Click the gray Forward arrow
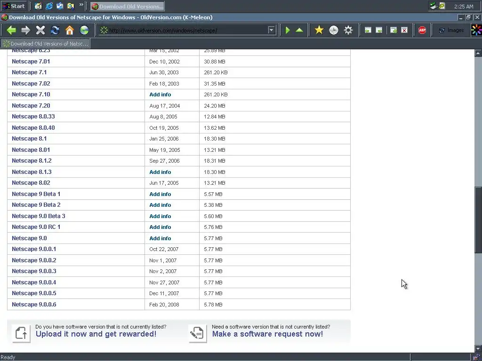 pyautogui.click(x=26, y=30)
